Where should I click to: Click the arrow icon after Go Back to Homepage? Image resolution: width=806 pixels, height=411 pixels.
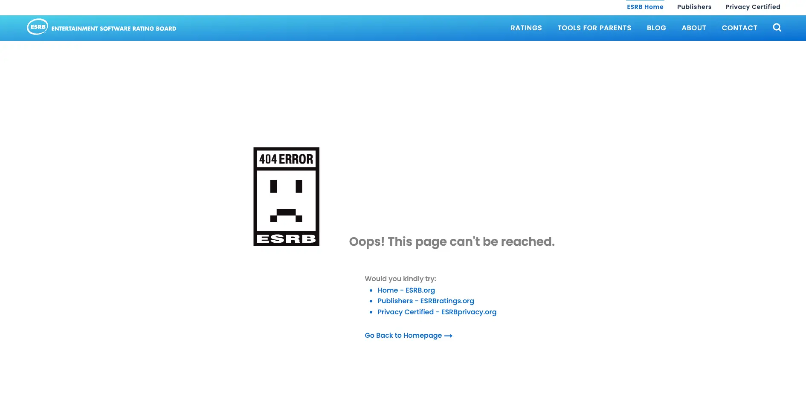click(448, 336)
